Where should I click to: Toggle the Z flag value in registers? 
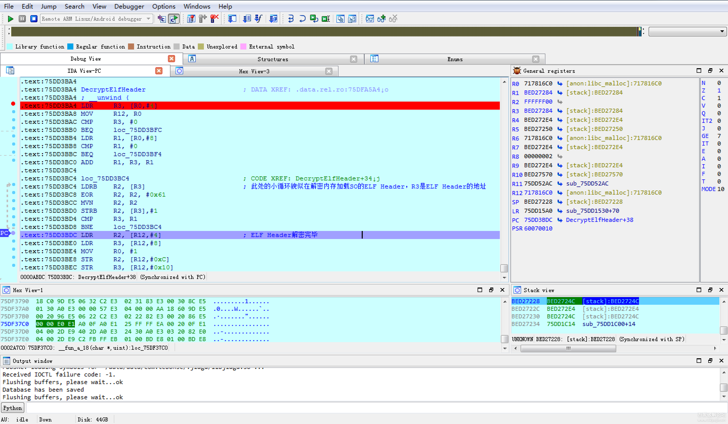[x=719, y=90]
